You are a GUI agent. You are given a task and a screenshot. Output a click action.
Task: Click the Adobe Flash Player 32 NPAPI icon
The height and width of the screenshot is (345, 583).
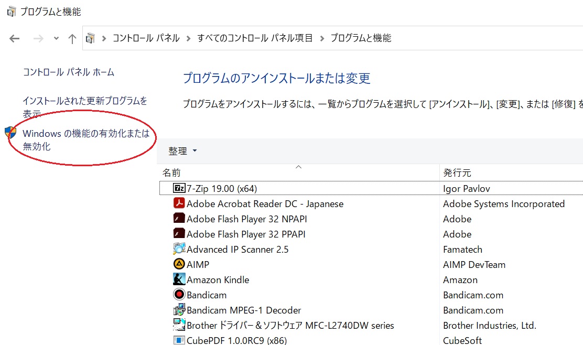click(x=179, y=219)
